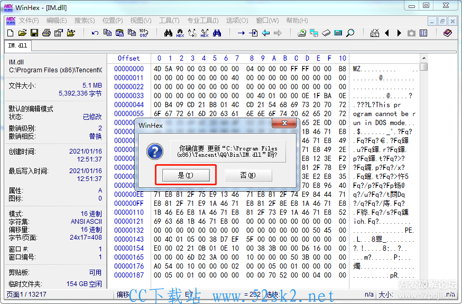Open a file with the folder icon

22,33
